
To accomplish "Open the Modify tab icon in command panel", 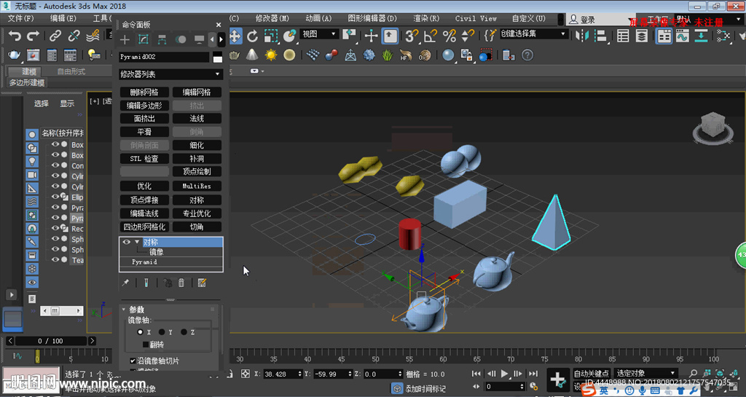I will (x=144, y=39).
